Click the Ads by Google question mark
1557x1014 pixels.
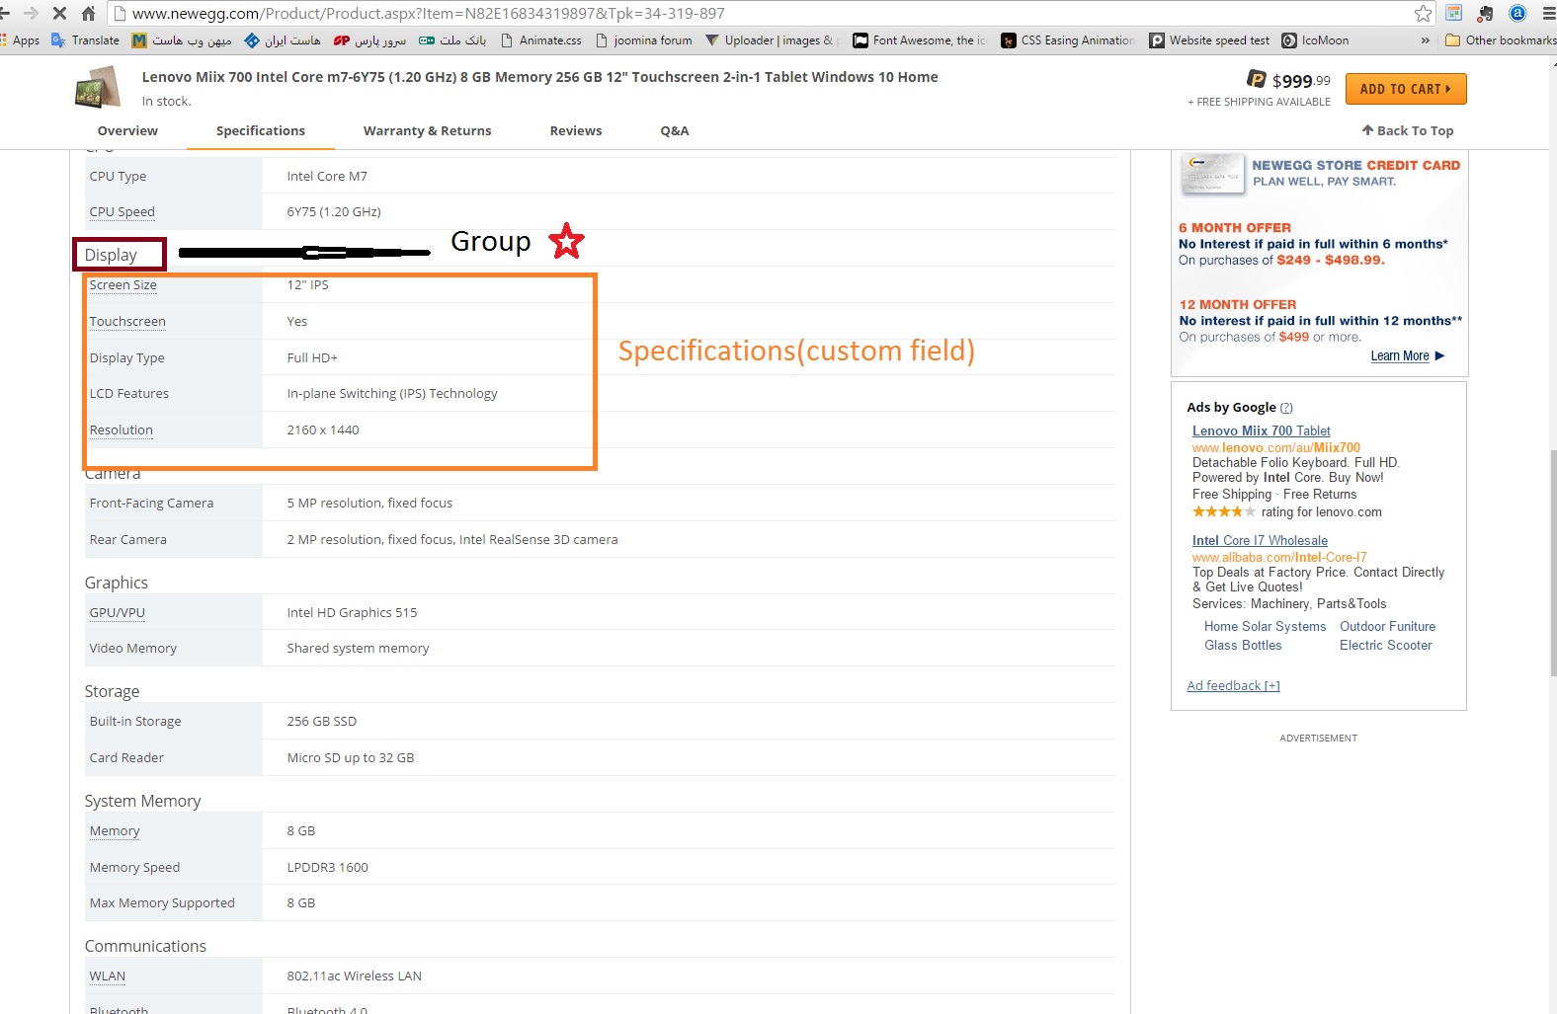[x=1286, y=408]
